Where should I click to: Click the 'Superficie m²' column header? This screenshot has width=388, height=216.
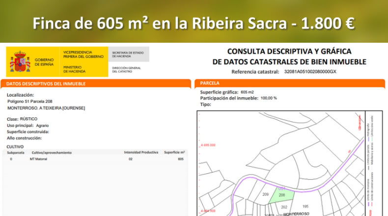coord(174,152)
